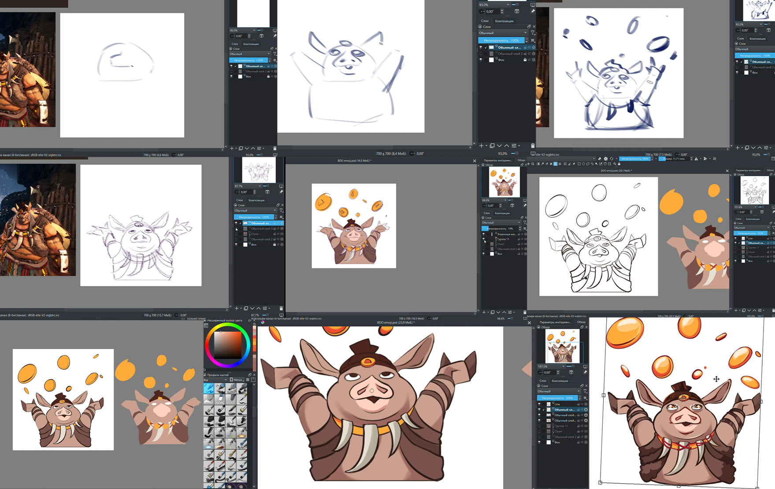The width and height of the screenshot is (775, 489).
Task: Switch to Композиции tab in the 87,7% panel
Action: [256, 200]
